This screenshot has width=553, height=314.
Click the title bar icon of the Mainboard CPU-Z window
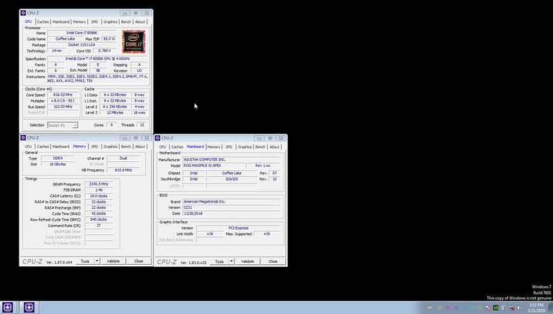click(x=158, y=138)
